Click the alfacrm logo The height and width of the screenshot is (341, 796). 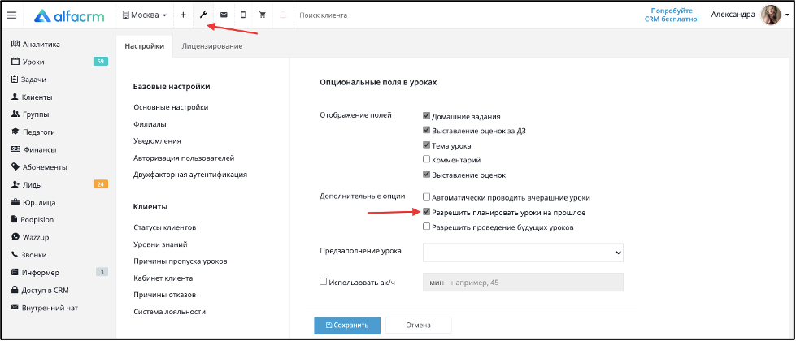pos(69,15)
